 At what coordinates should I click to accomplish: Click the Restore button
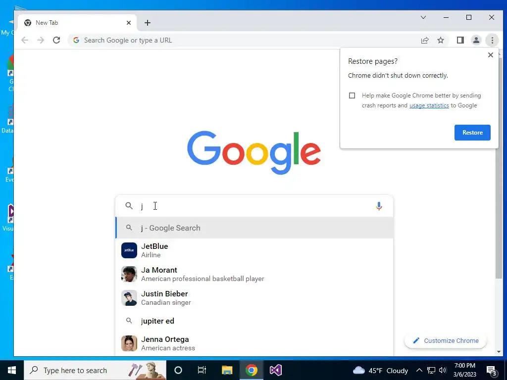(472, 133)
